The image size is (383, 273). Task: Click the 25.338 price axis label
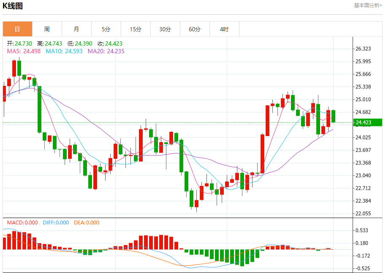pos(364,87)
